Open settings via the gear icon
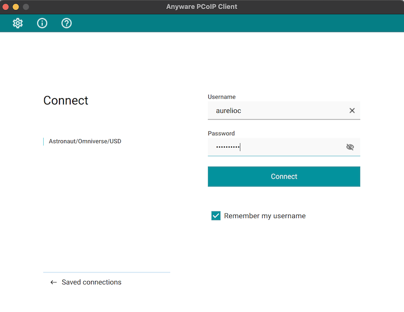Image resolution: width=404 pixels, height=312 pixels. pos(18,23)
